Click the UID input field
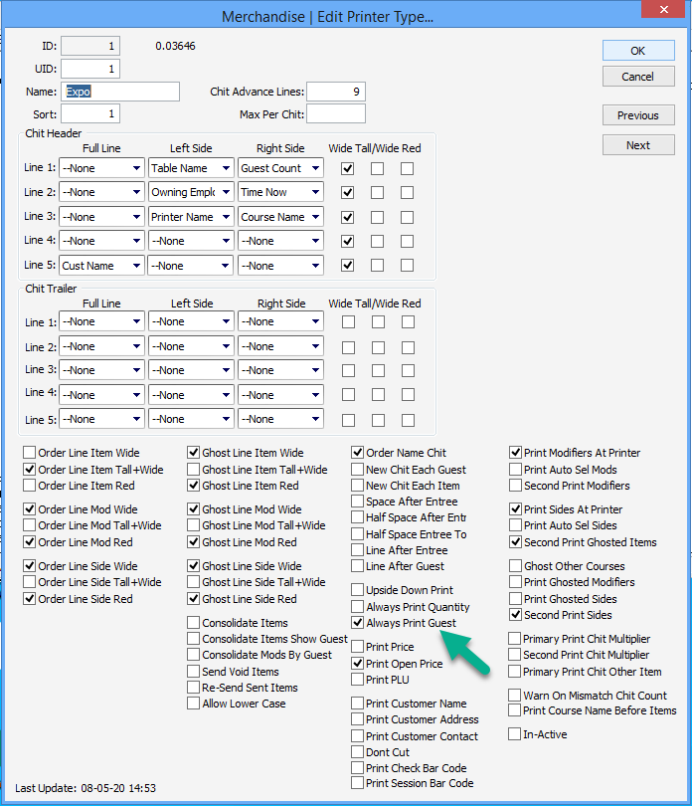 90,69
